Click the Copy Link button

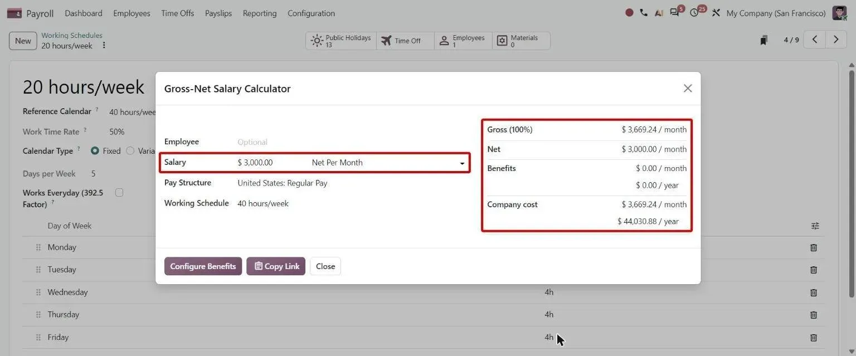point(276,266)
